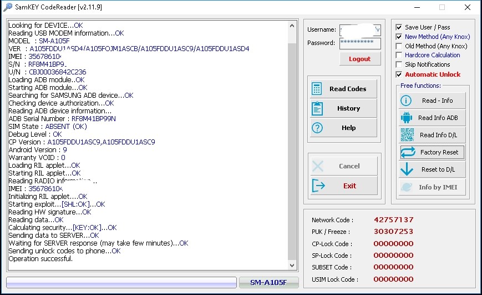Click the Exit button label
The width and height of the screenshot is (482, 295).
pos(350,186)
